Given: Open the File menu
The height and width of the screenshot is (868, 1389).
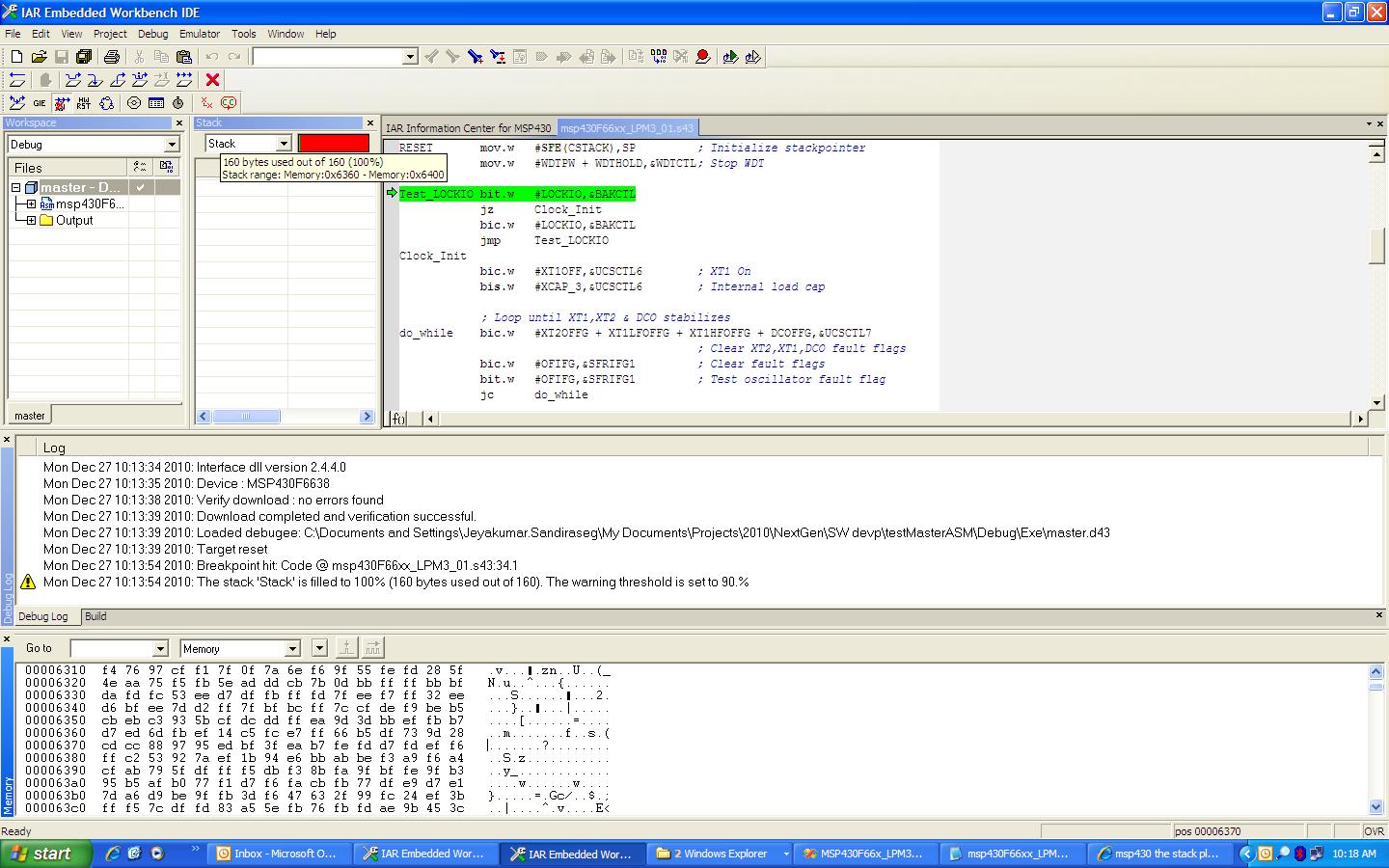Looking at the screenshot, I should click(x=13, y=34).
